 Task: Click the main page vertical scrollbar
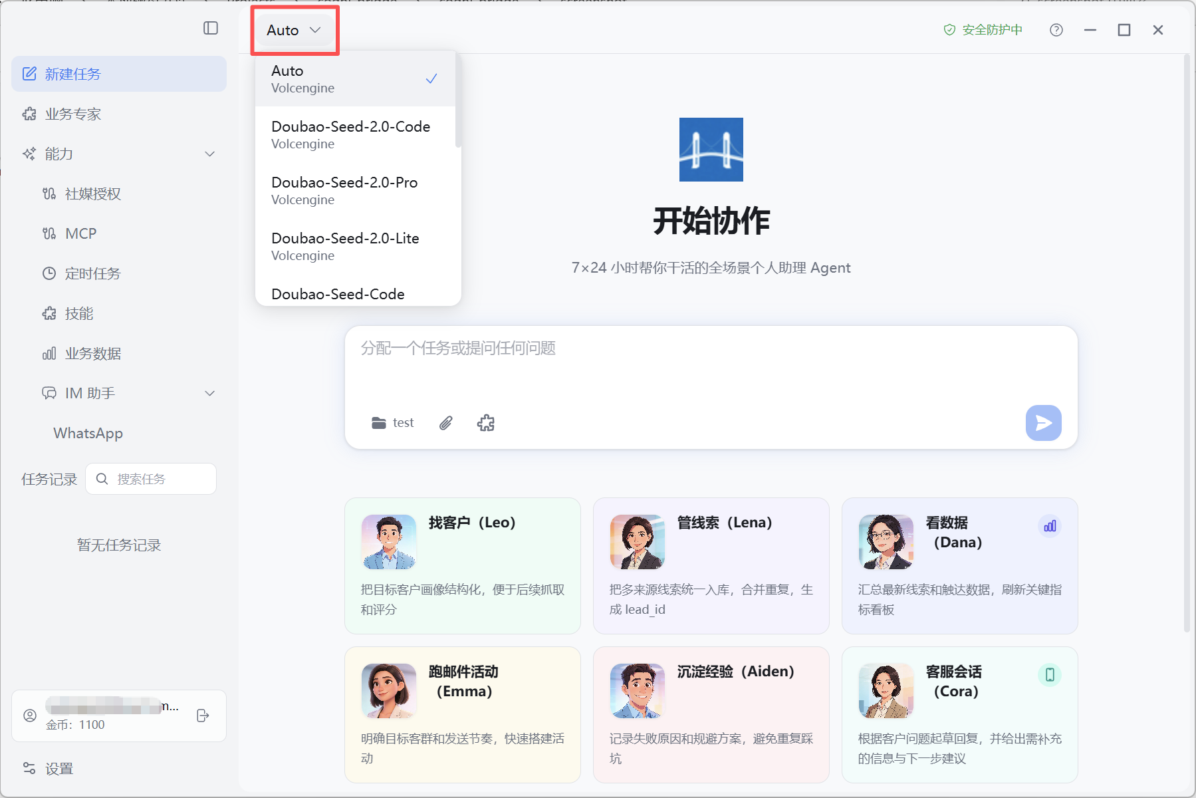click(1187, 342)
